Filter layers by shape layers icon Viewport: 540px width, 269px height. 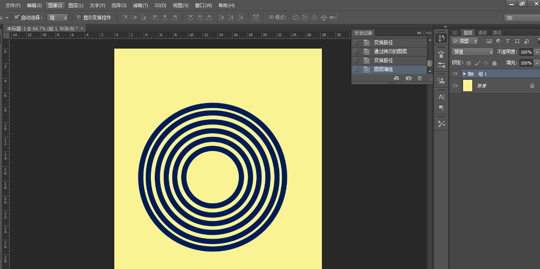(517, 41)
